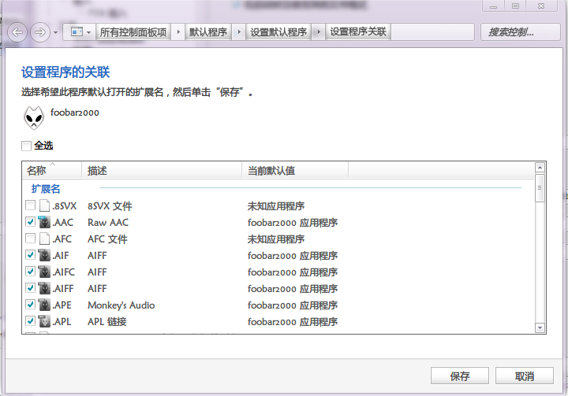Expand arrow after 设置默认程序 breadcrumb
The image size is (568, 396).
point(319,32)
